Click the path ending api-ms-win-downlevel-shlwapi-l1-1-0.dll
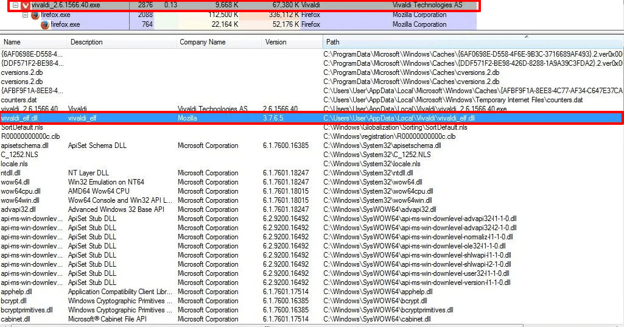Viewport: 624px width, 327px height. click(x=417, y=255)
